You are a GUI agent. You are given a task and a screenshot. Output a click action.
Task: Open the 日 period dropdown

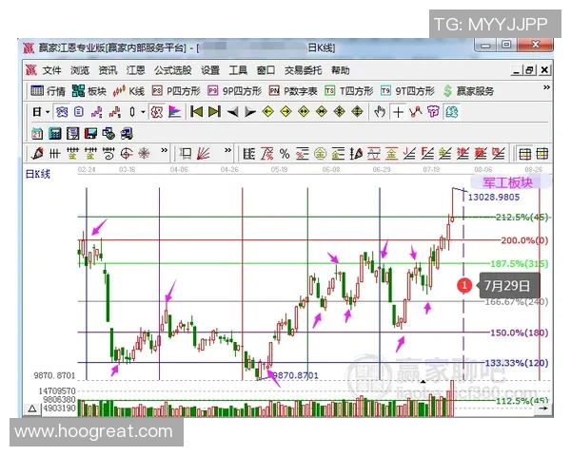40,112
